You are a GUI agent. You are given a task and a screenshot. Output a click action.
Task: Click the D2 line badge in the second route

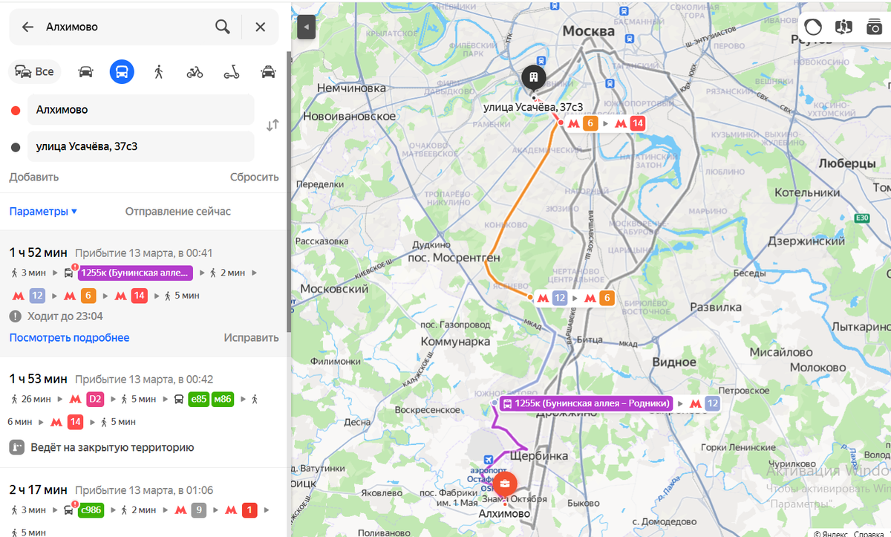[x=95, y=399]
